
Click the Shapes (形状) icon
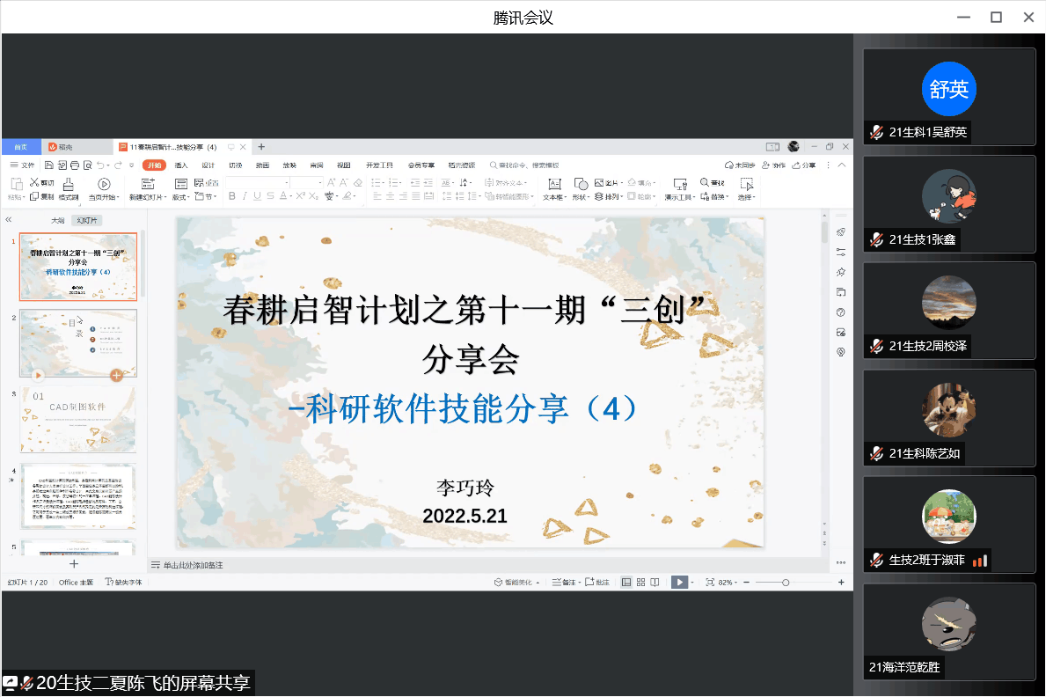click(x=580, y=184)
